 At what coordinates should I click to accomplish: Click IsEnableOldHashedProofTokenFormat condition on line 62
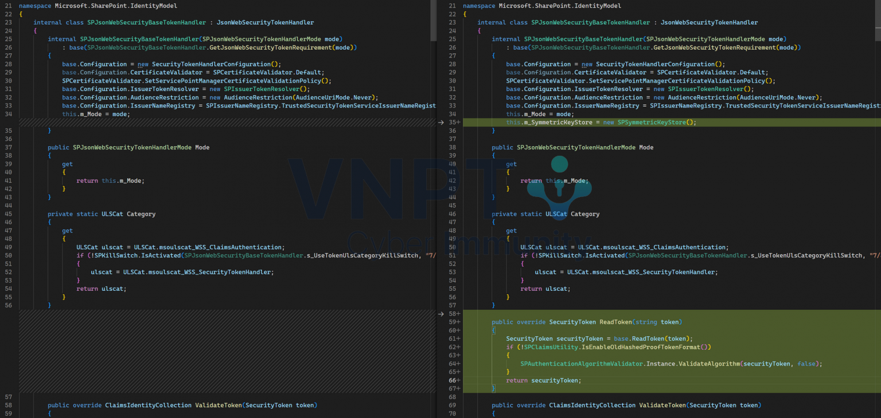tap(609, 347)
